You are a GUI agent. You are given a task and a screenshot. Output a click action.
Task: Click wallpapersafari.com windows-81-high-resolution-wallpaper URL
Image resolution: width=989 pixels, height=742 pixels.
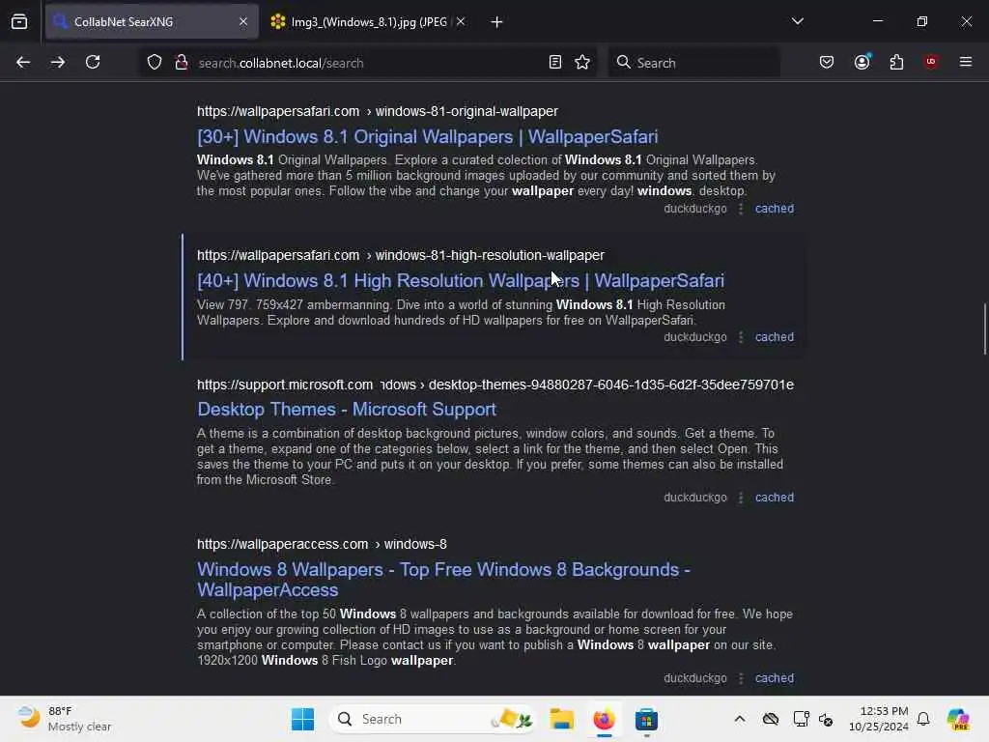[x=401, y=255]
